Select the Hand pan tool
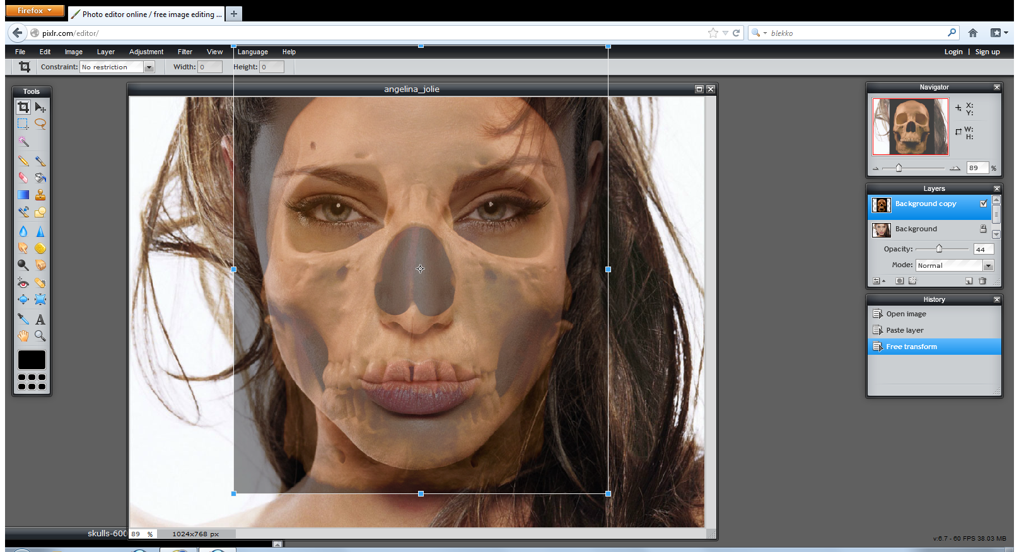The width and height of the screenshot is (1019, 552). (x=23, y=336)
